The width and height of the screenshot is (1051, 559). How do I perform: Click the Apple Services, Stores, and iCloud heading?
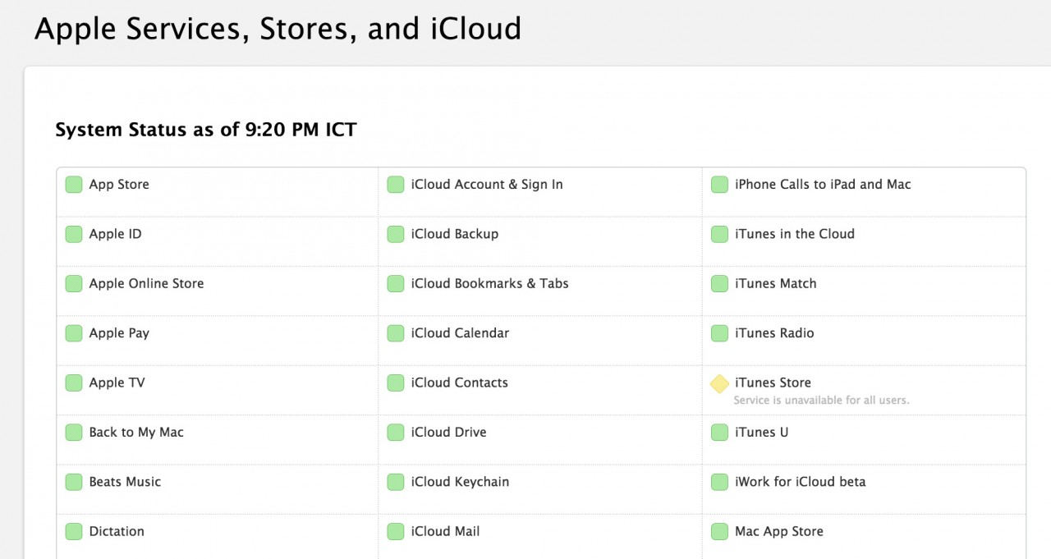click(x=277, y=28)
